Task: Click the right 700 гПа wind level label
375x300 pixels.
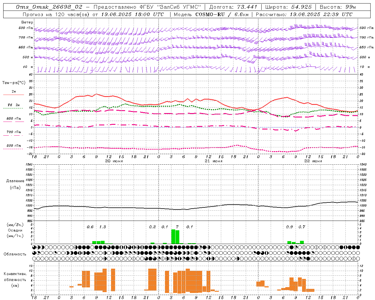Action: (367, 37)
